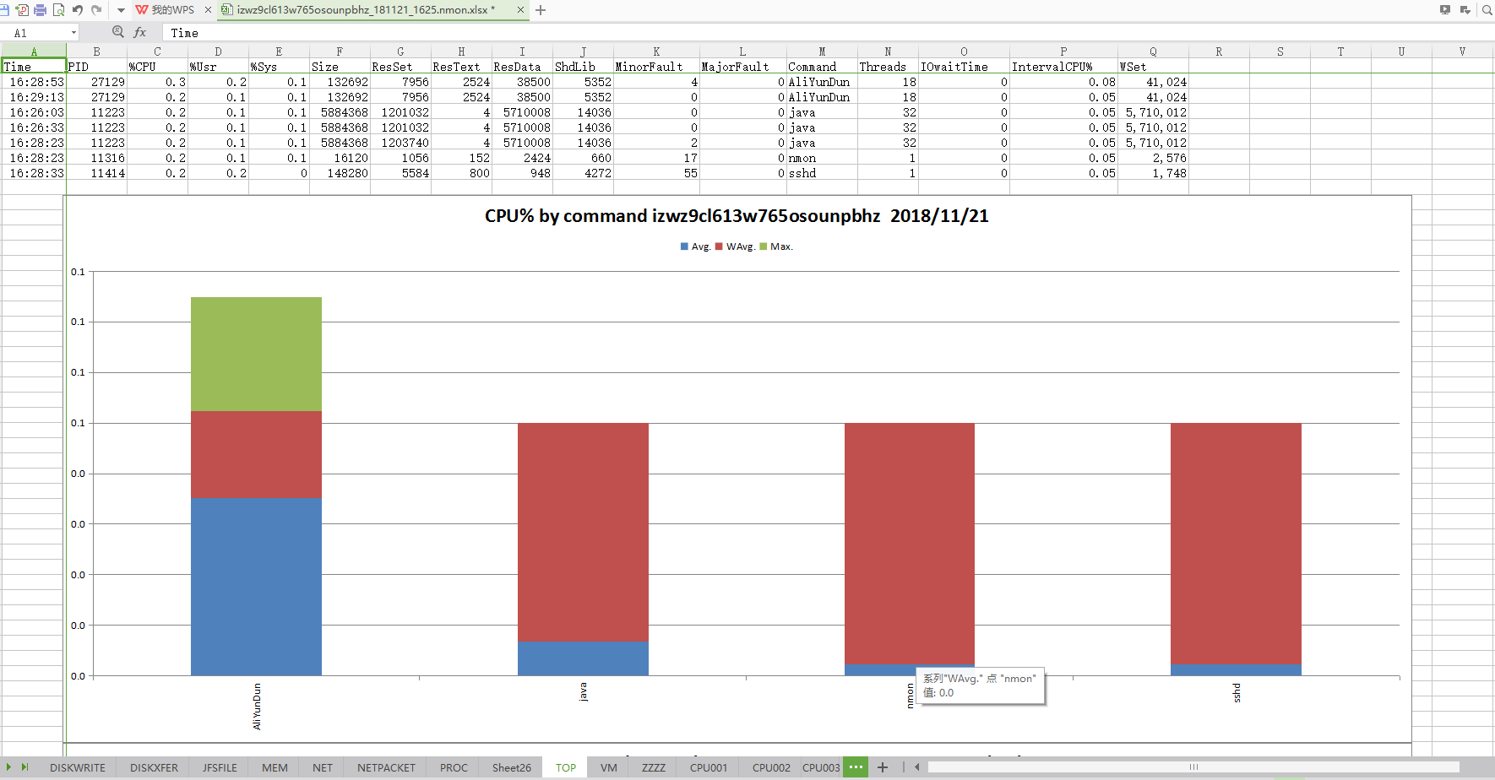
Task: Show more sheets with the green ellipsis button
Action: click(x=856, y=767)
